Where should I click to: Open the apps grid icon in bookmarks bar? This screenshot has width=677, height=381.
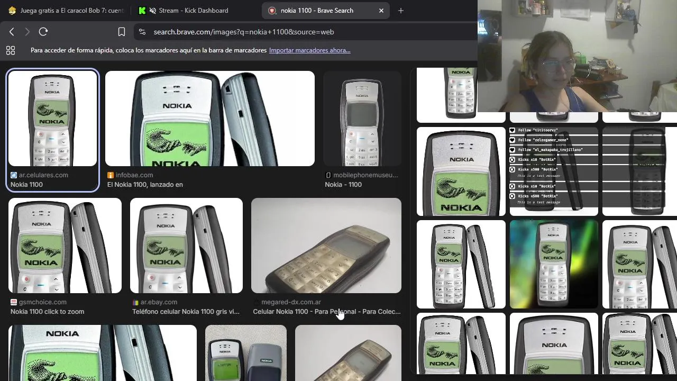click(x=11, y=50)
